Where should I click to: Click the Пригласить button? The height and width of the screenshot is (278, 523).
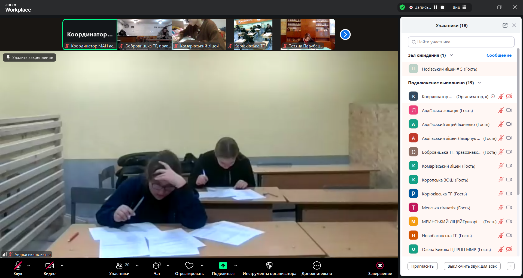[422, 266]
